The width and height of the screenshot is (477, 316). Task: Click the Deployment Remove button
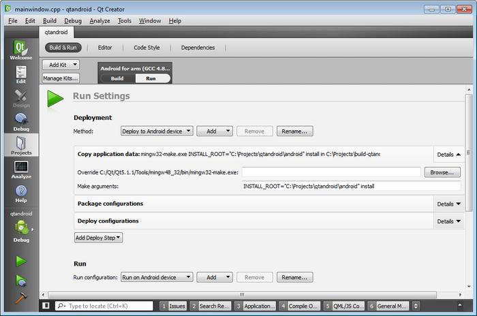[255, 131]
